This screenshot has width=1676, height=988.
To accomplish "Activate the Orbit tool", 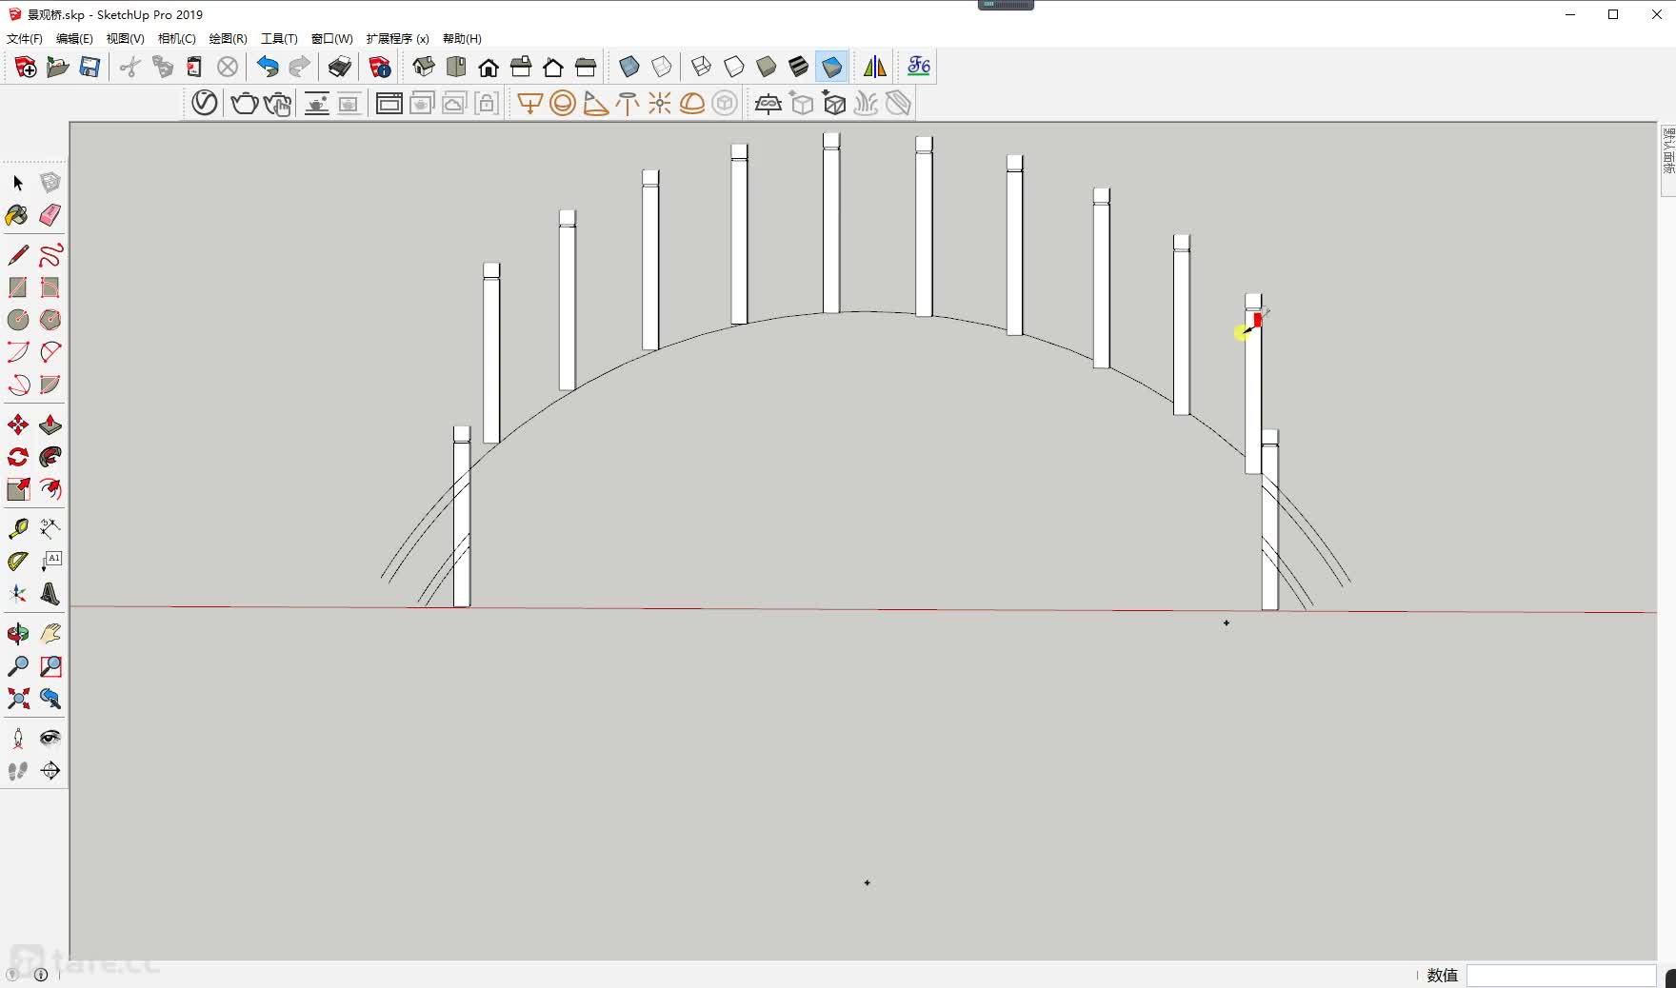I will 18,634.
